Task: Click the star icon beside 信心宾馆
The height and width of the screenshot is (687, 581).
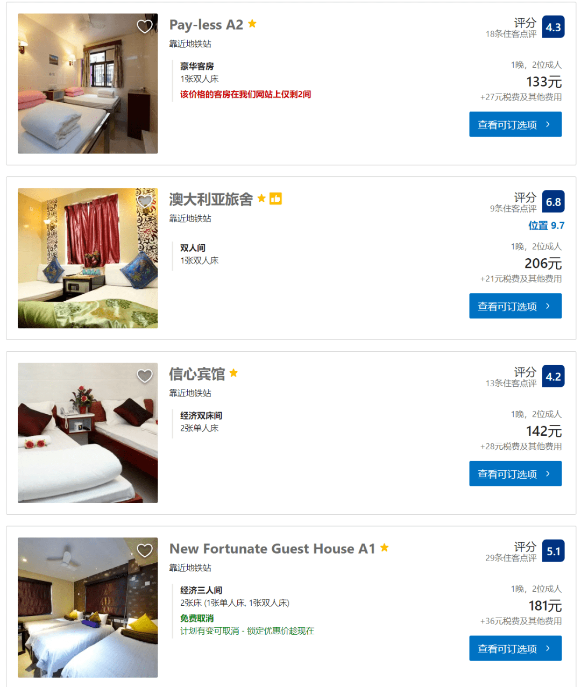Action: click(x=233, y=373)
